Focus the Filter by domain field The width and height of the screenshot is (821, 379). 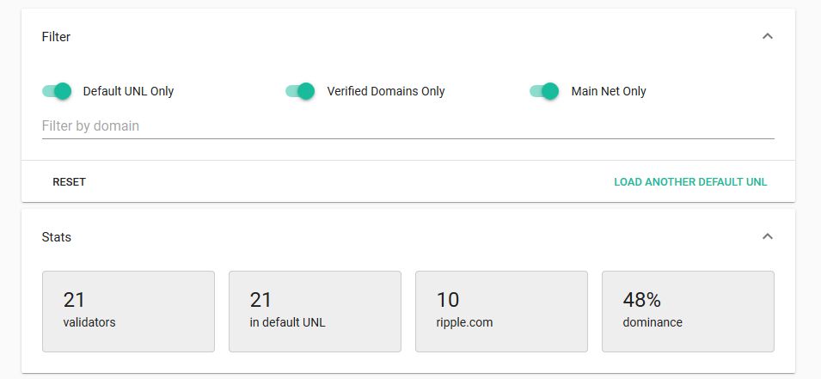click(407, 126)
